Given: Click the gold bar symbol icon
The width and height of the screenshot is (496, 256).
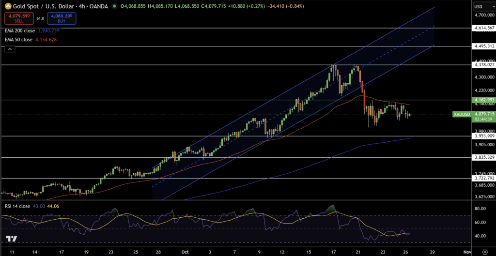Looking at the screenshot, I should pyautogui.click(x=7, y=6).
